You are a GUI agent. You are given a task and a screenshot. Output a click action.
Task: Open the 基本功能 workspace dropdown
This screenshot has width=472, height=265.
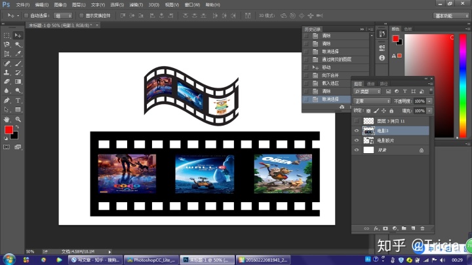[x=452, y=16]
